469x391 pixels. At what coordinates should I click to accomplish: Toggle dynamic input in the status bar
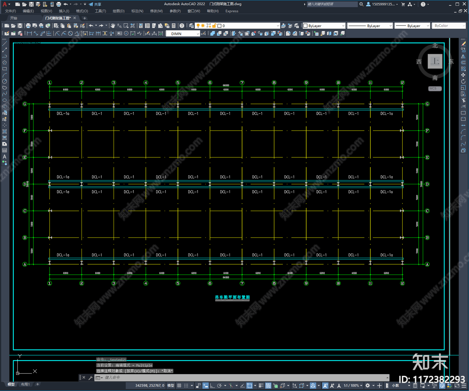click(205, 385)
